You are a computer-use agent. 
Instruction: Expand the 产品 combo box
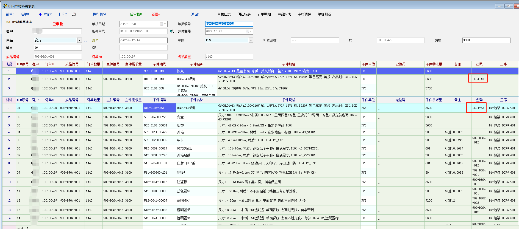pyautogui.click(x=79, y=40)
